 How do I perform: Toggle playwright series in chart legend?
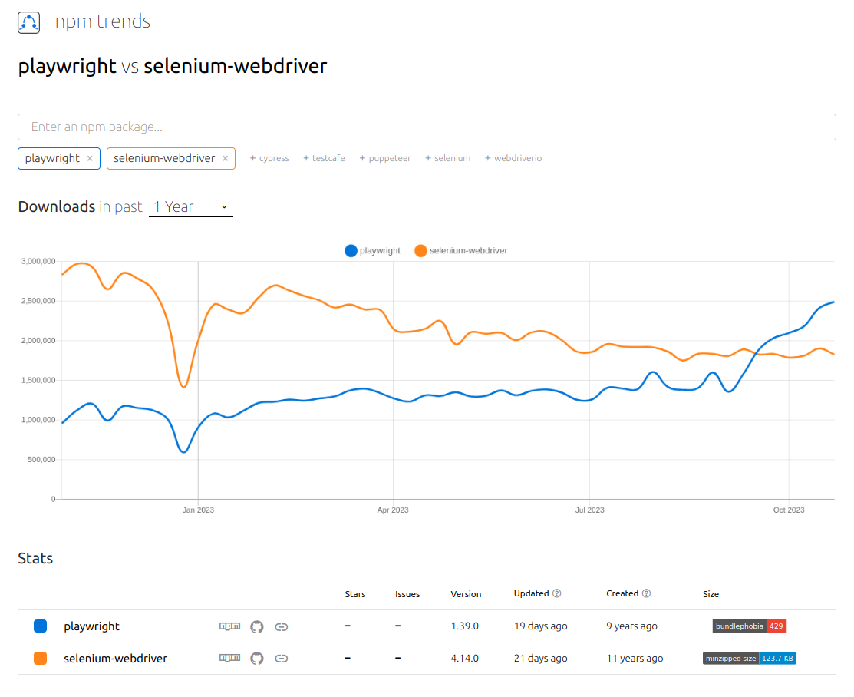[373, 250]
